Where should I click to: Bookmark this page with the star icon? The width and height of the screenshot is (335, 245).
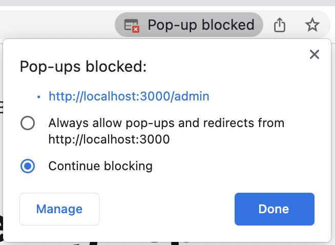click(x=312, y=25)
